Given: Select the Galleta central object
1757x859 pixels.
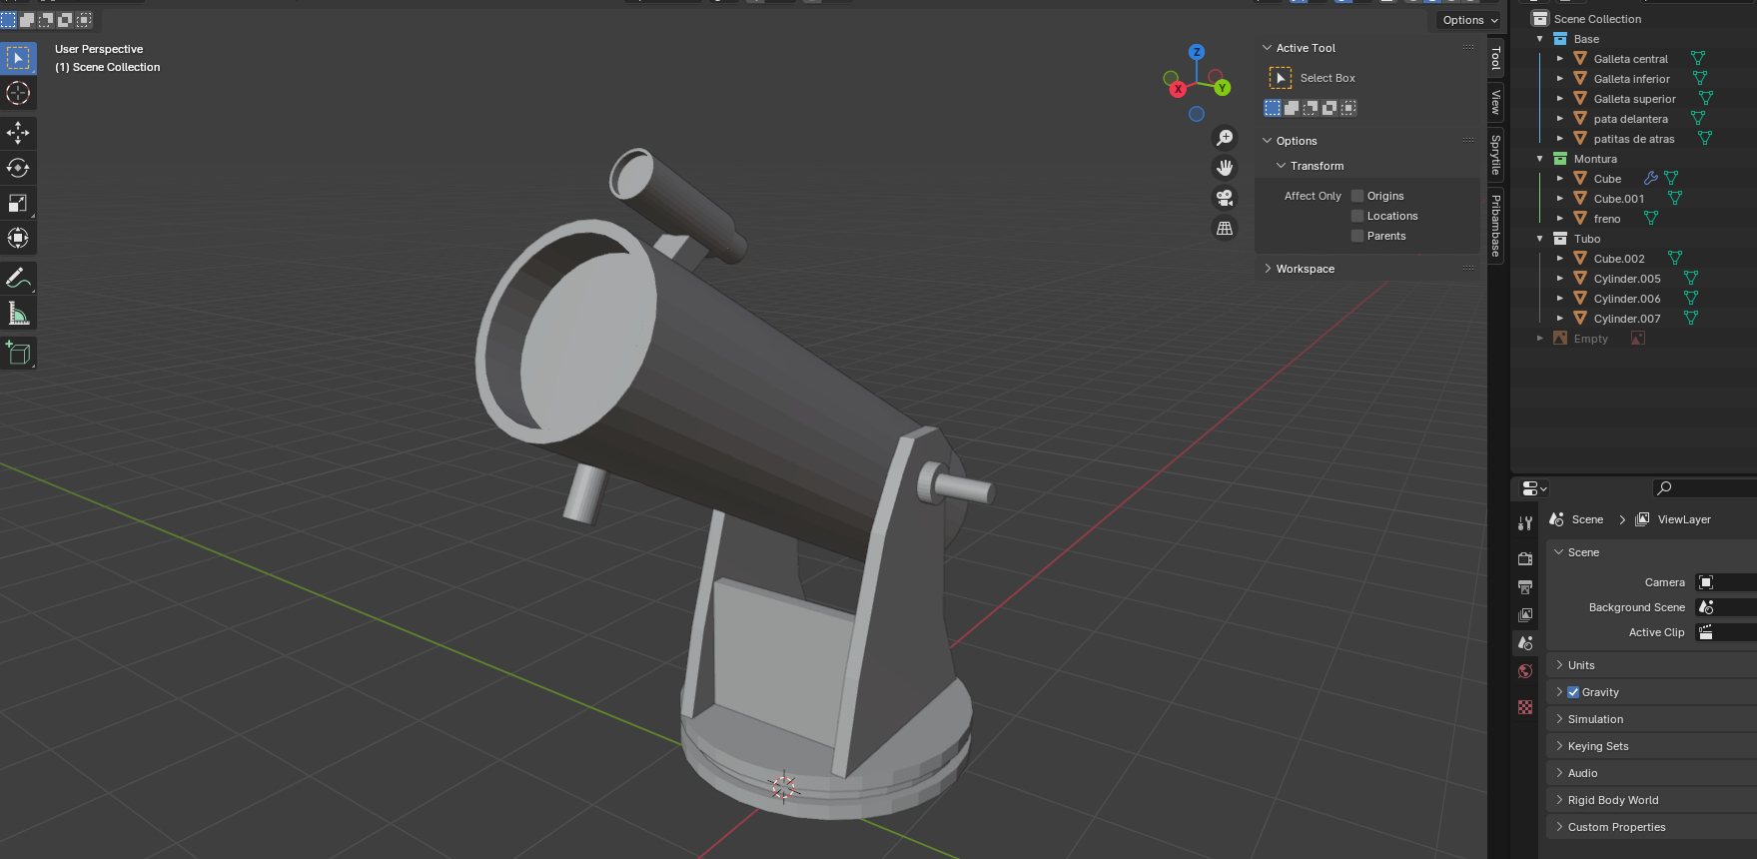Looking at the screenshot, I should point(1630,59).
